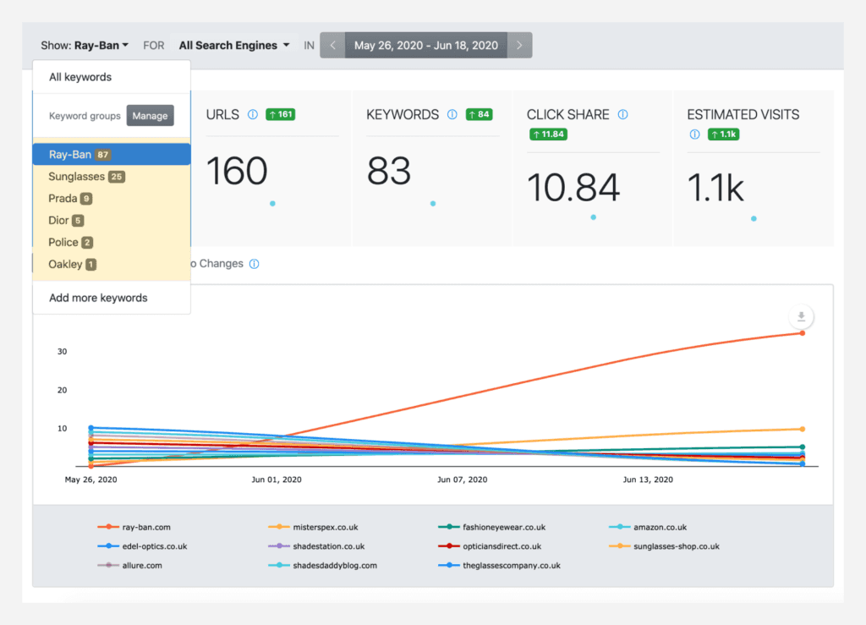Go to the previous date range arrow
Screen dimensions: 866x625
pos(332,46)
